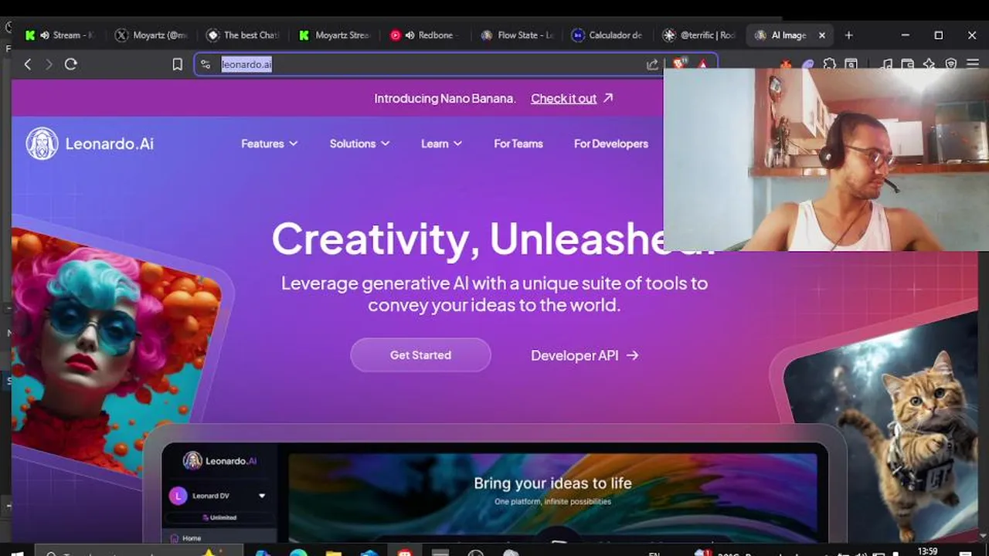989x556 pixels.
Task: Switch to the Moyartz X tab
Action: pos(151,35)
